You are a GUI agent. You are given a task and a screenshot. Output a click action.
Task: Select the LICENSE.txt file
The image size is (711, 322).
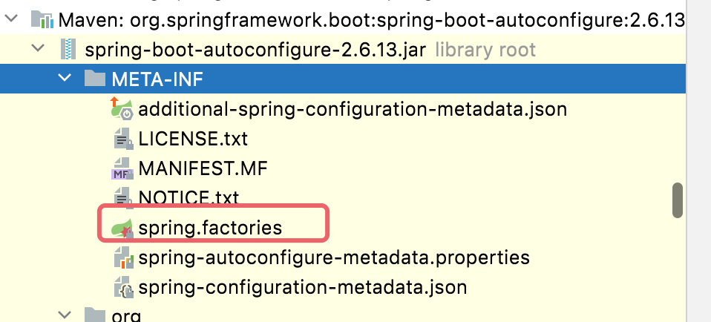(x=193, y=139)
